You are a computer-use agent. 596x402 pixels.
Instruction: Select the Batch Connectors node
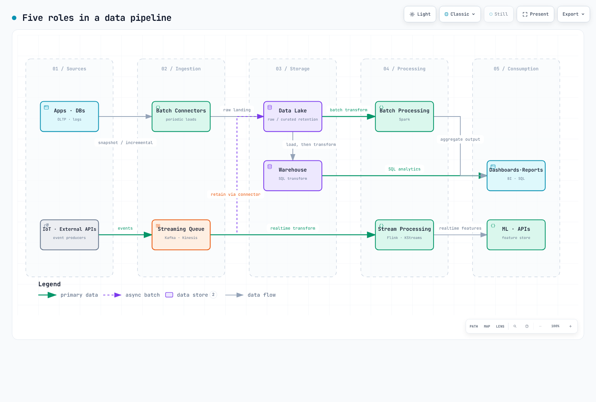point(181,117)
